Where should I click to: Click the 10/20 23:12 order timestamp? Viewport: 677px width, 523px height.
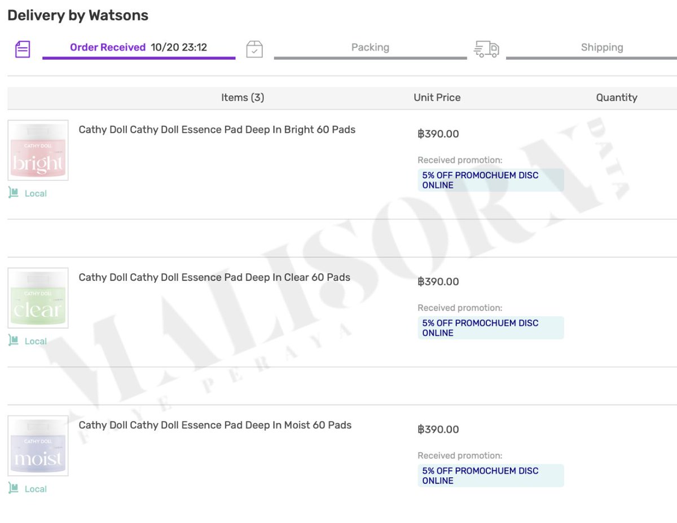(x=179, y=47)
